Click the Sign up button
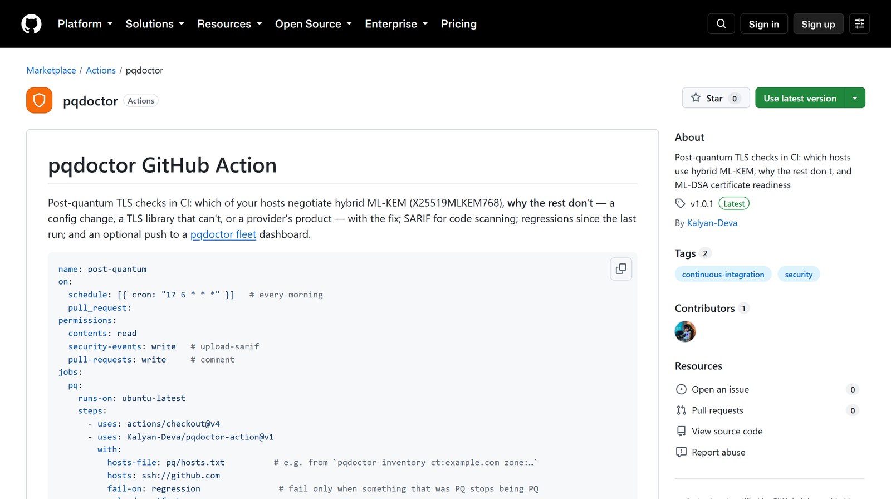This screenshot has width=891, height=499. [818, 24]
